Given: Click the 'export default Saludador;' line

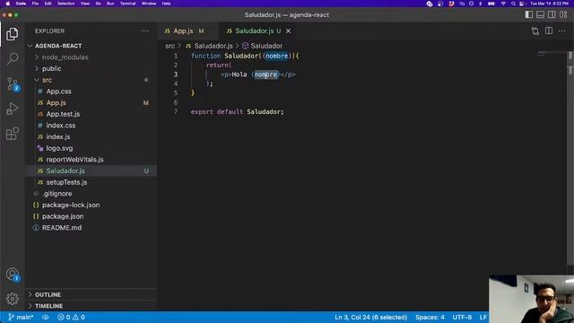Looking at the screenshot, I should pyautogui.click(x=237, y=111).
